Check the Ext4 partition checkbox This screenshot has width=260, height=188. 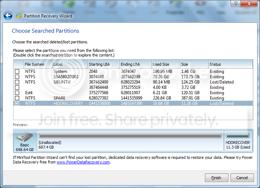coord(17,93)
